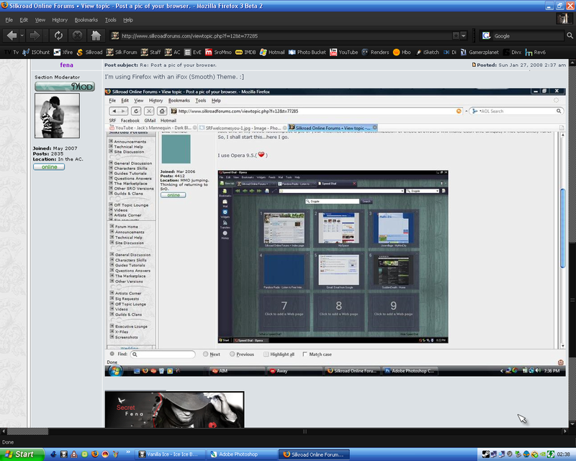Screen dimensions: 576x461
Task: Reload the current page
Action: (58, 35)
